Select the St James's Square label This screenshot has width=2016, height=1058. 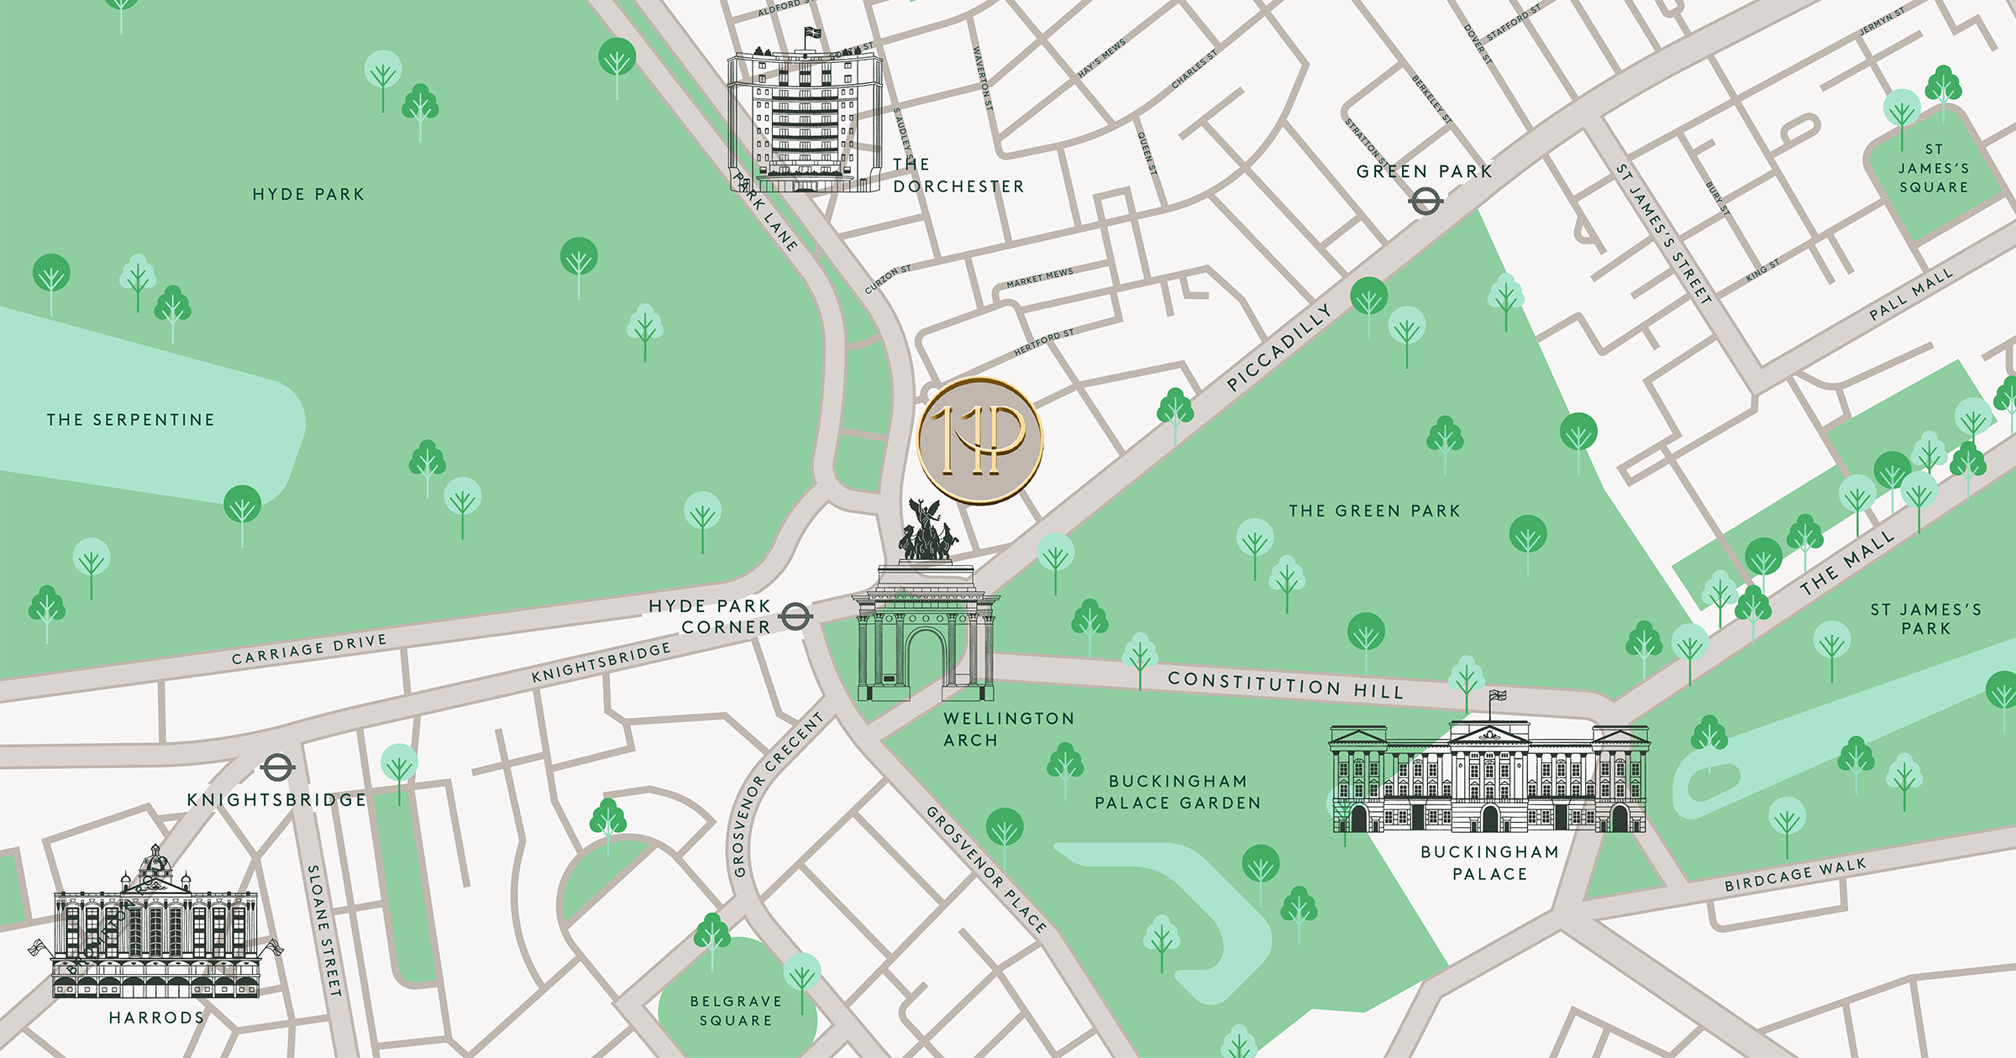(1934, 168)
